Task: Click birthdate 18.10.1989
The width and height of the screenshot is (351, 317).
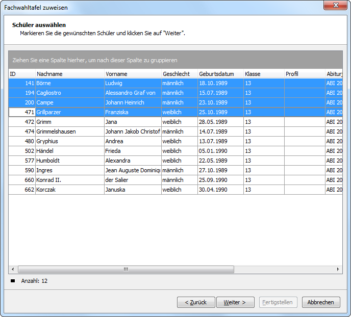Action: click(213, 83)
